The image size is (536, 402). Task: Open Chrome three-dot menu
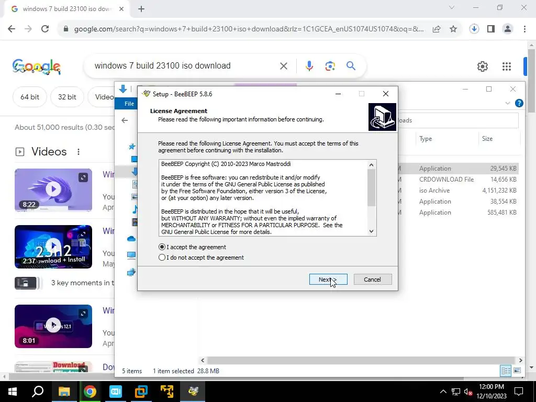524,29
